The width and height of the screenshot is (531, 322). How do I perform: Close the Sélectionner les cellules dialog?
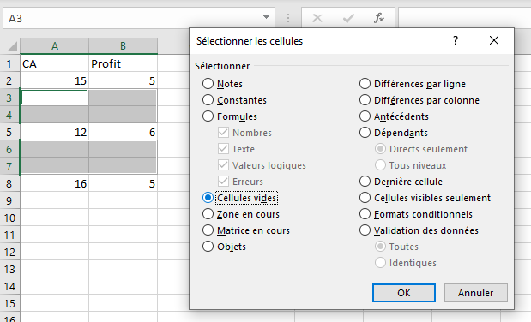[x=494, y=40]
